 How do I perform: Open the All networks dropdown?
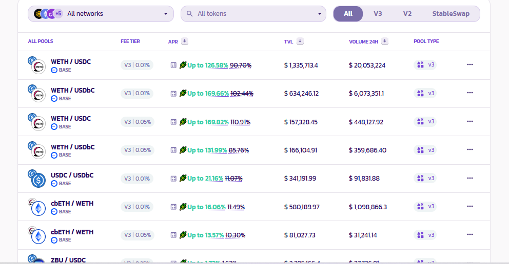coord(101,14)
